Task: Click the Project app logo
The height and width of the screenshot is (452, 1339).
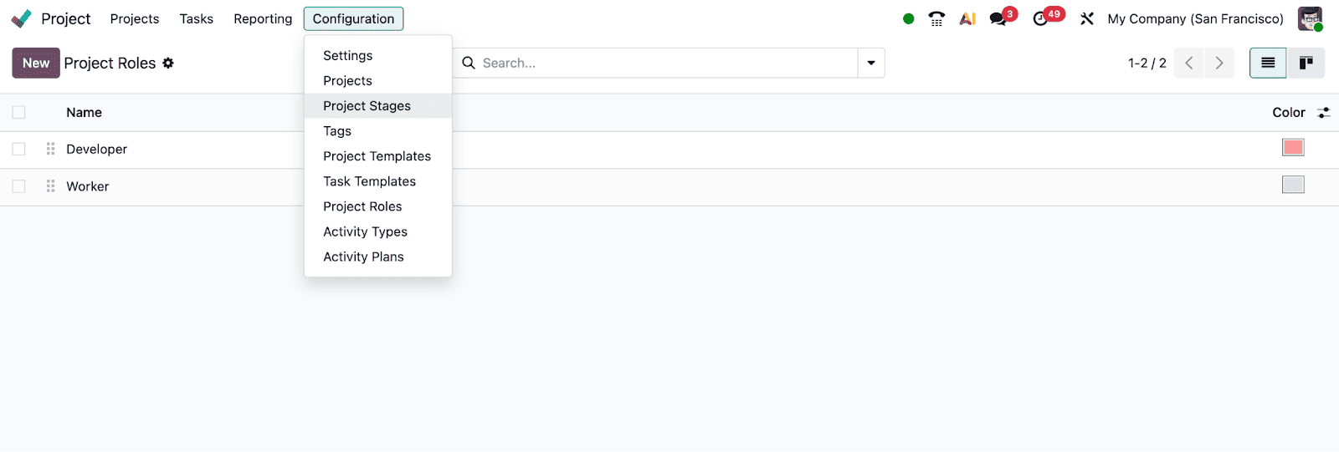Action: click(21, 18)
